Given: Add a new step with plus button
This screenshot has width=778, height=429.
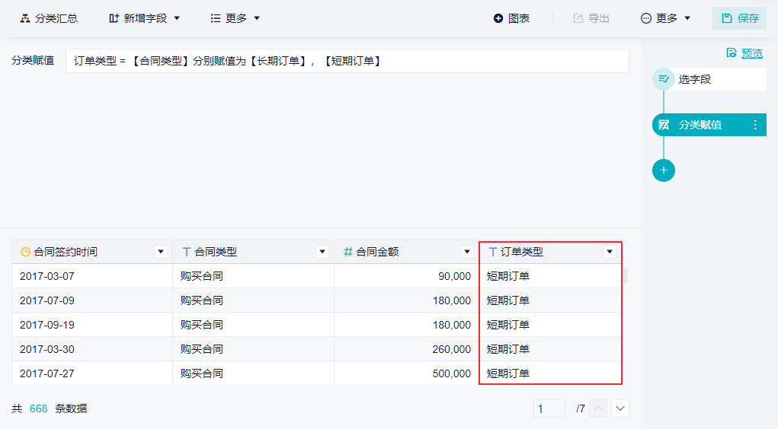Looking at the screenshot, I should pos(663,170).
